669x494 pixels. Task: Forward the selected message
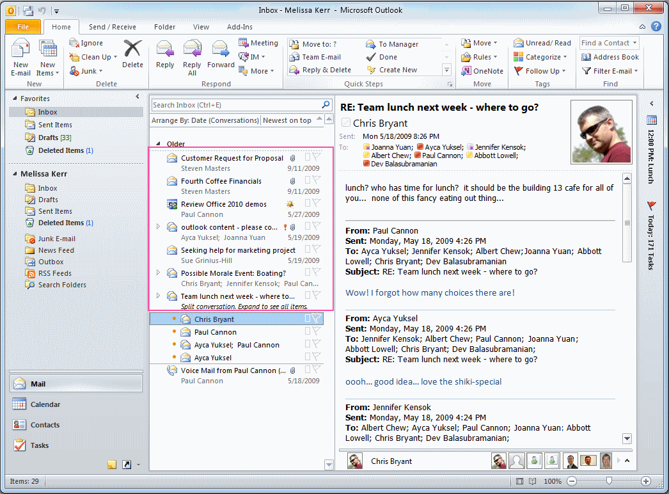pos(221,53)
